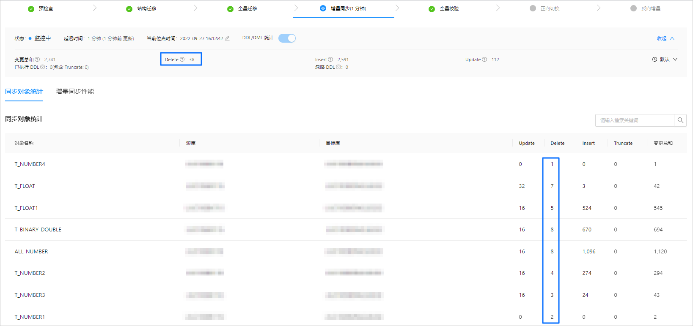Click help icon next to 变更总和
Screen dimensions: 693x326
point(37,60)
